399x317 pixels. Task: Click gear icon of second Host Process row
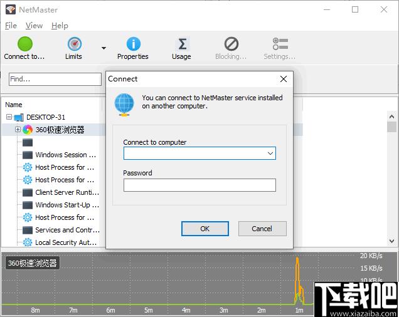coord(28,180)
